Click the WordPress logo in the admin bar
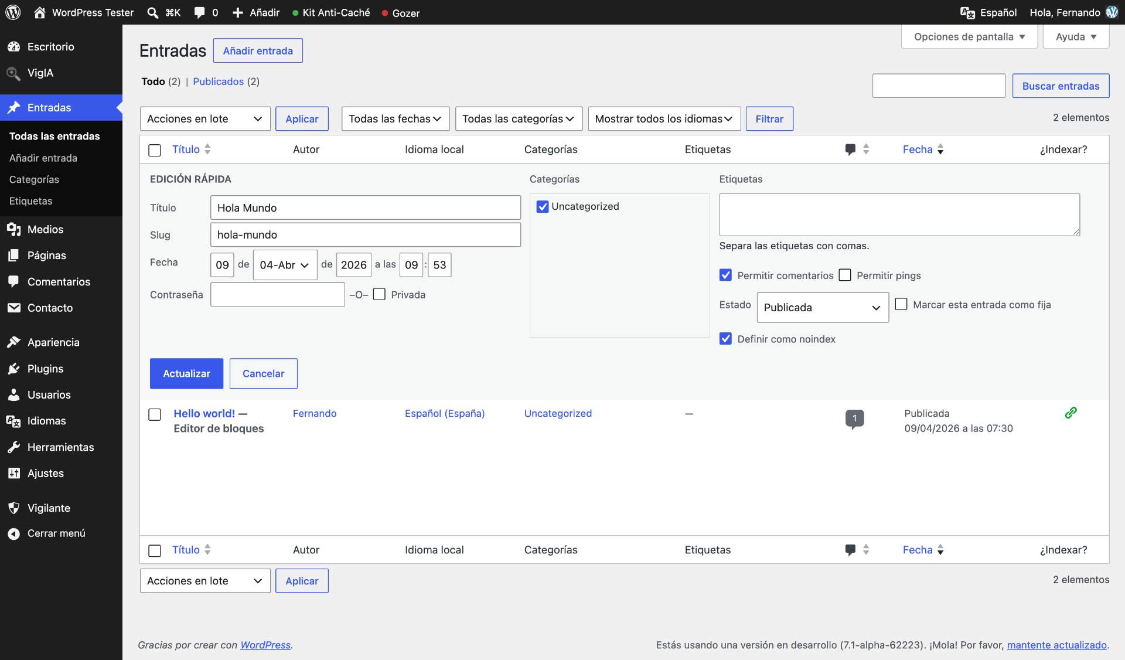1125x660 pixels. click(x=12, y=12)
